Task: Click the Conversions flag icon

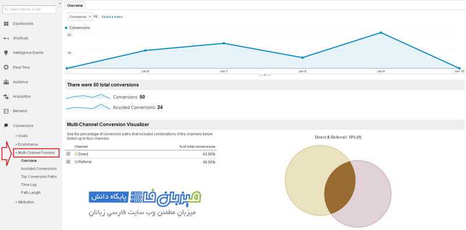Action: coord(6,126)
